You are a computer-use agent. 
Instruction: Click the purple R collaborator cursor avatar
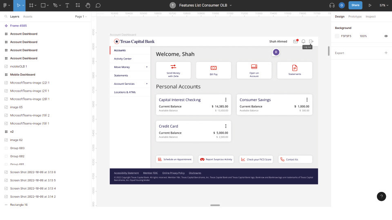pos(276,52)
